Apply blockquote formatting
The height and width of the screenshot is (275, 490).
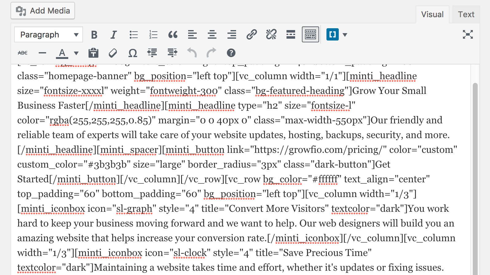173,35
